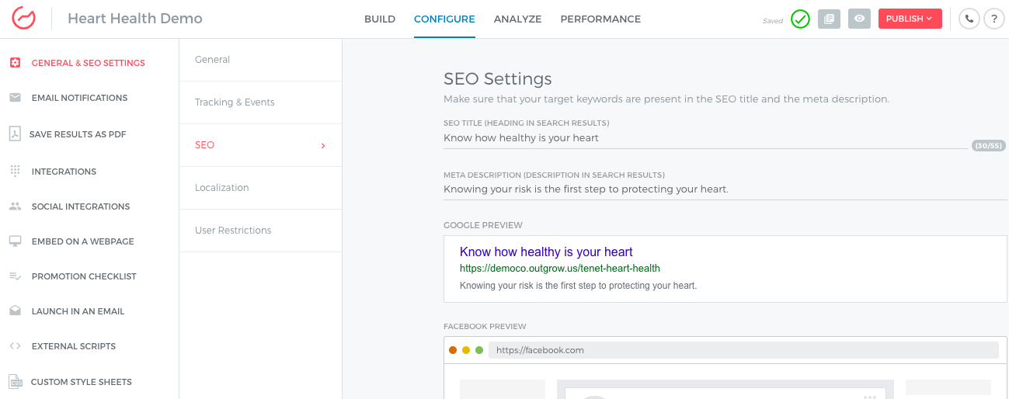
Task: Click the chevron next to SEO
Action: point(323,145)
